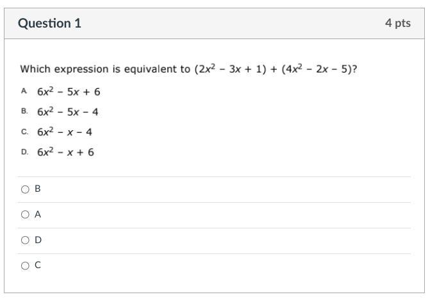Image resolution: width=437 pixels, height=306 pixels.
Task: Choose the radio button for answer A
Action: coord(25,215)
